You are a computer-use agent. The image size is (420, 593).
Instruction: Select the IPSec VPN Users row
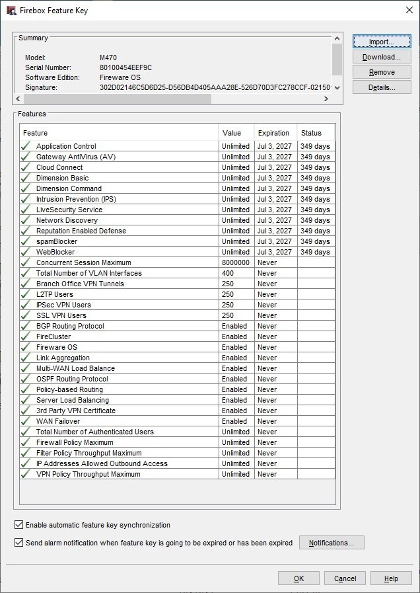(178, 305)
